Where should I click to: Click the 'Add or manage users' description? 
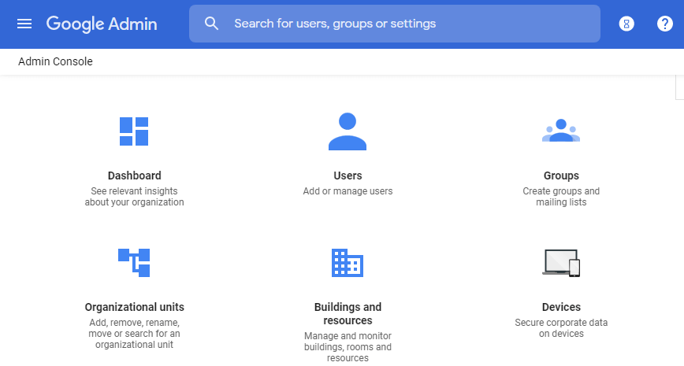pos(348,191)
